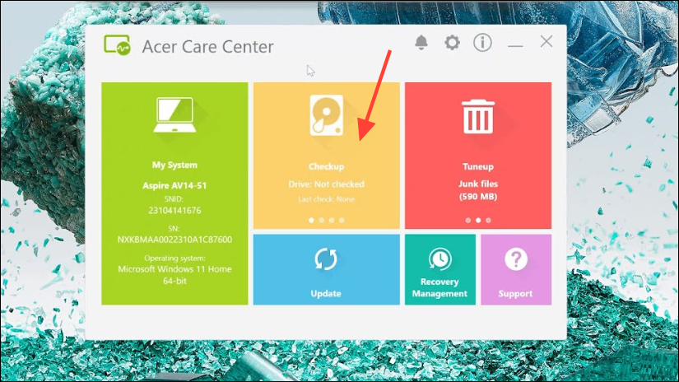Click 'Microsoft Windows 11 Home' text
Image resolution: width=679 pixels, height=382 pixels.
click(x=174, y=269)
